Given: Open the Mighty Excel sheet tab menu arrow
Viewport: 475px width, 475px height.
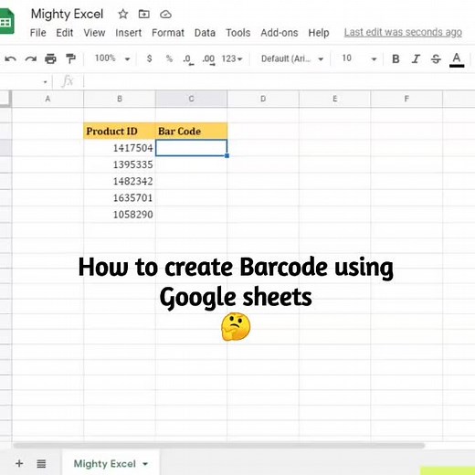Looking at the screenshot, I should pyautogui.click(x=145, y=464).
